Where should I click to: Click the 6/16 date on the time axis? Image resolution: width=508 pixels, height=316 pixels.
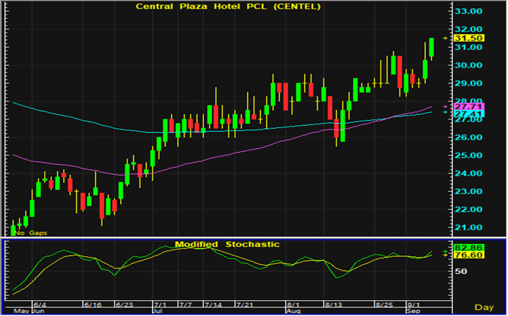pyautogui.click(x=93, y=305)
